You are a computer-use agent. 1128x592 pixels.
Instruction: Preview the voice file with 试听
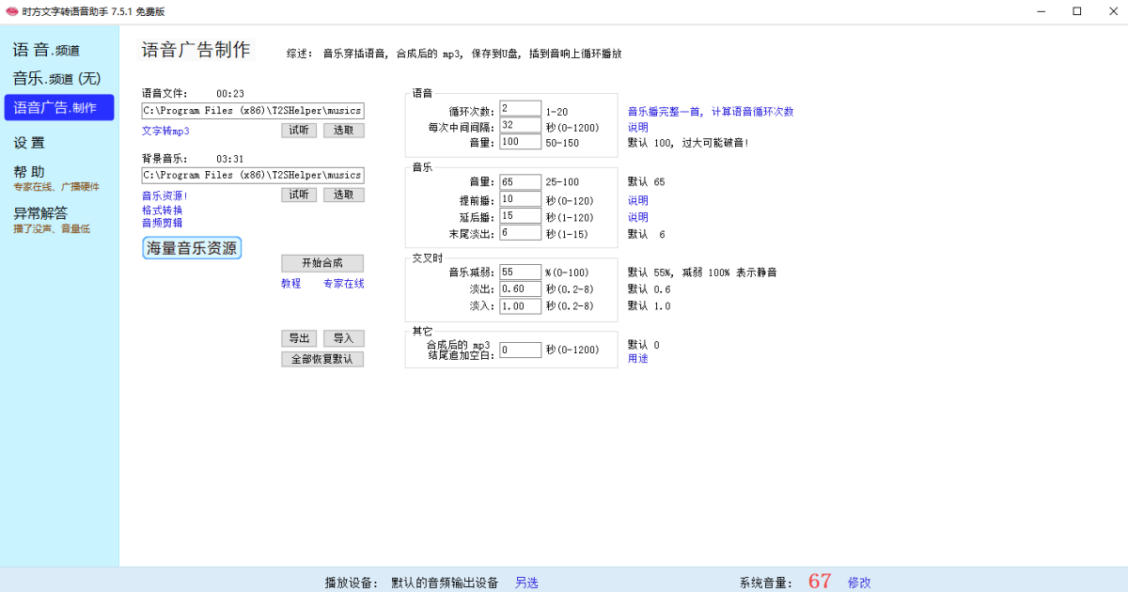299,130
